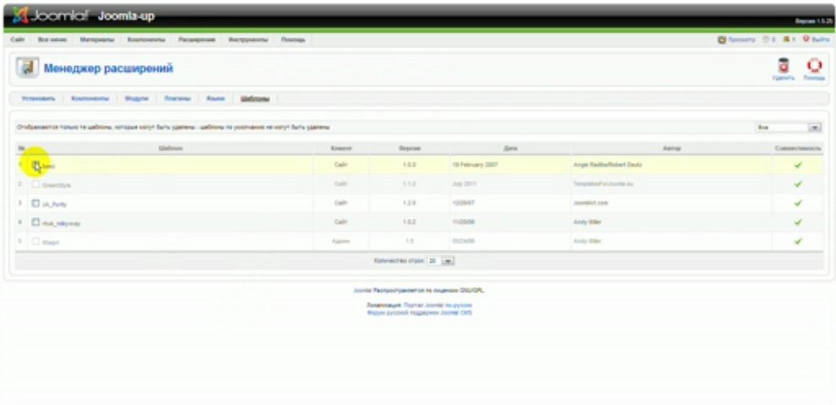
Task: Click the green compatibility checkmark for beez
Action: click(x=798, y=165)
